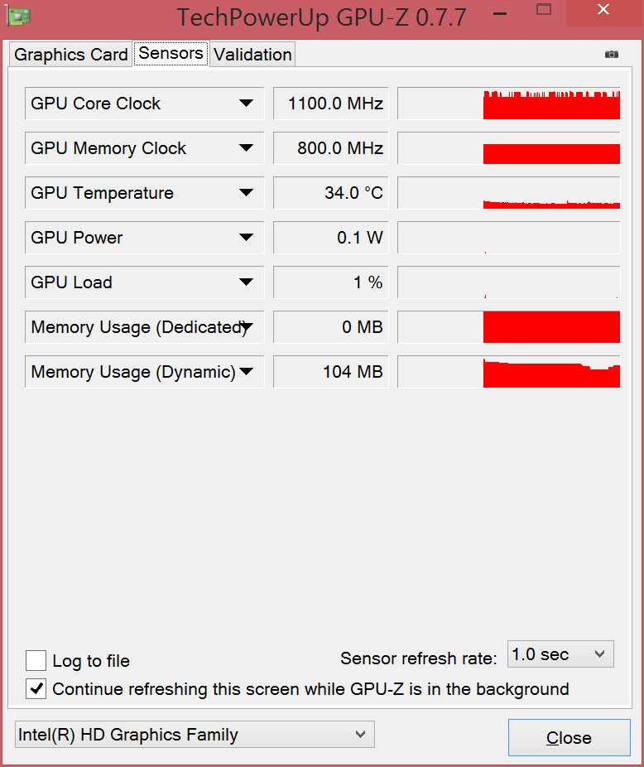Image resolution: width=644 pixels, height=767 pixels.
Task: Open the GPU Temperature sensor dropdown
Action: pos(246,193)
